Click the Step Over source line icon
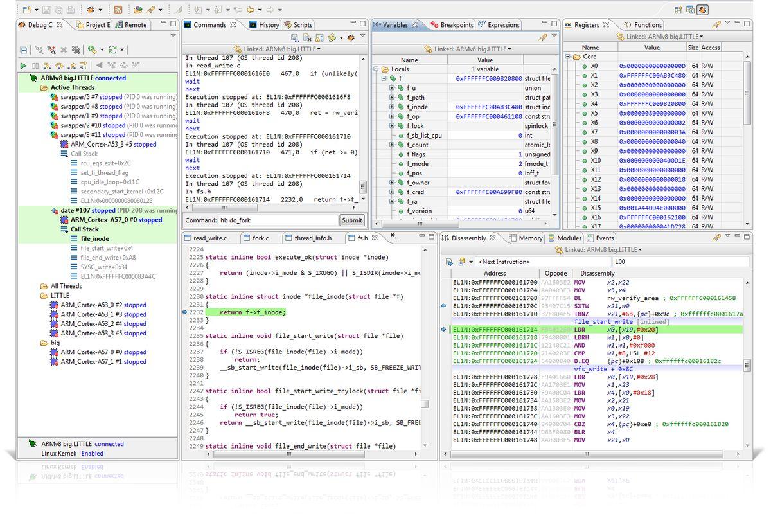 point(60,66)
